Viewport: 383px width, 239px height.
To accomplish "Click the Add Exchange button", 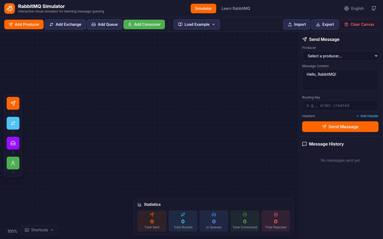I will [x=65, y=24].
